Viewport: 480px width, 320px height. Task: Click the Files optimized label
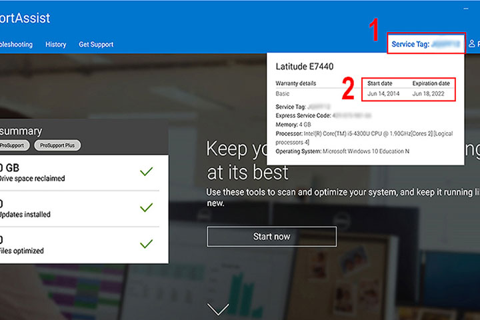click(22, 251)
